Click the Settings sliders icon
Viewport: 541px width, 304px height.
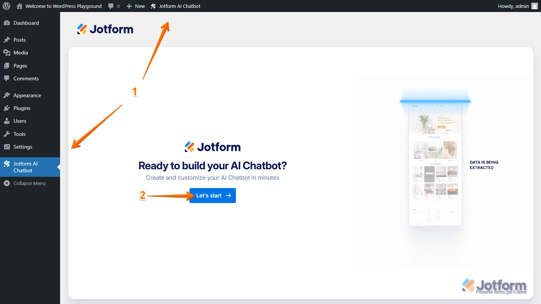coord(7,147)
